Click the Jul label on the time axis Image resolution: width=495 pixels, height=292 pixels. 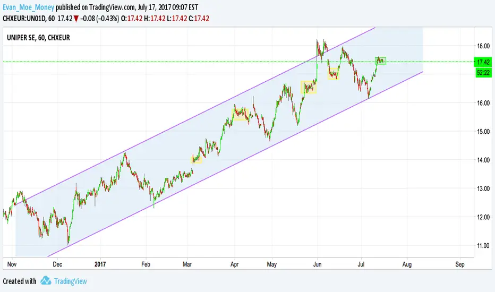[x=361, y=264]
